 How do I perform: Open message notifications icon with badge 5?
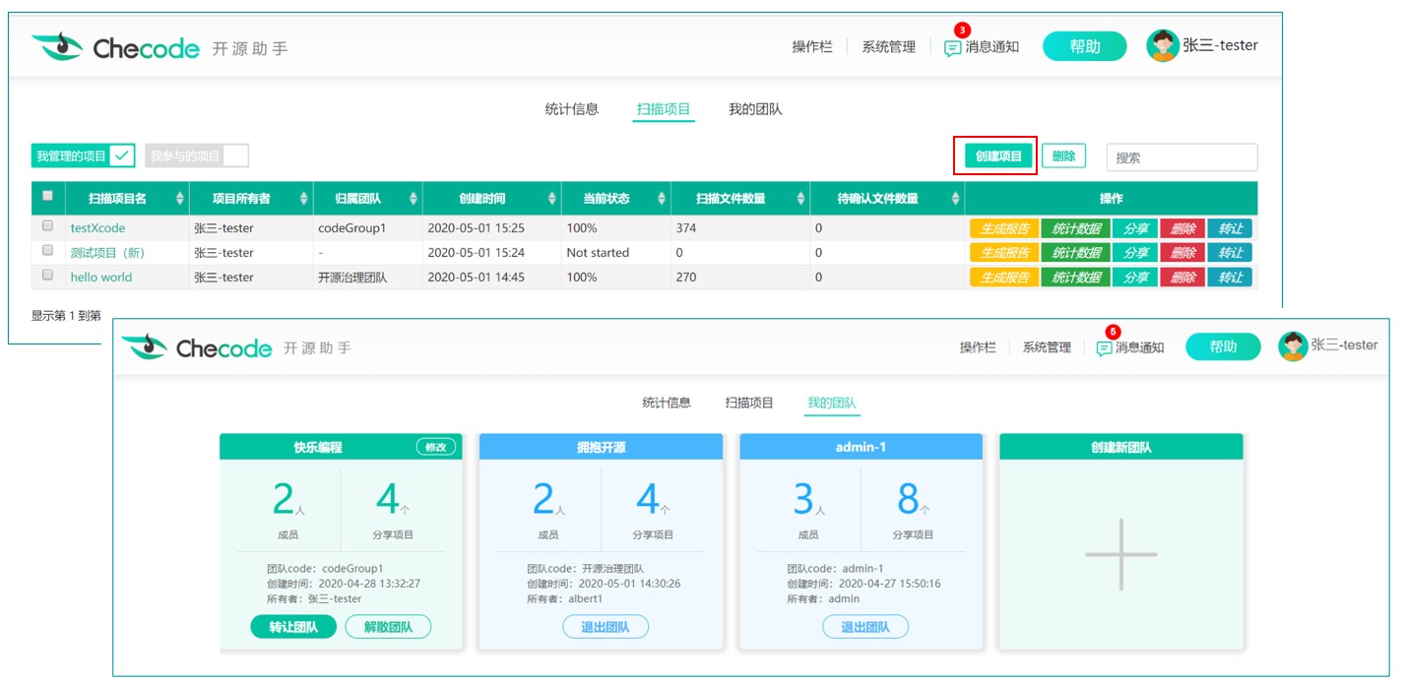coord(1104,348)
